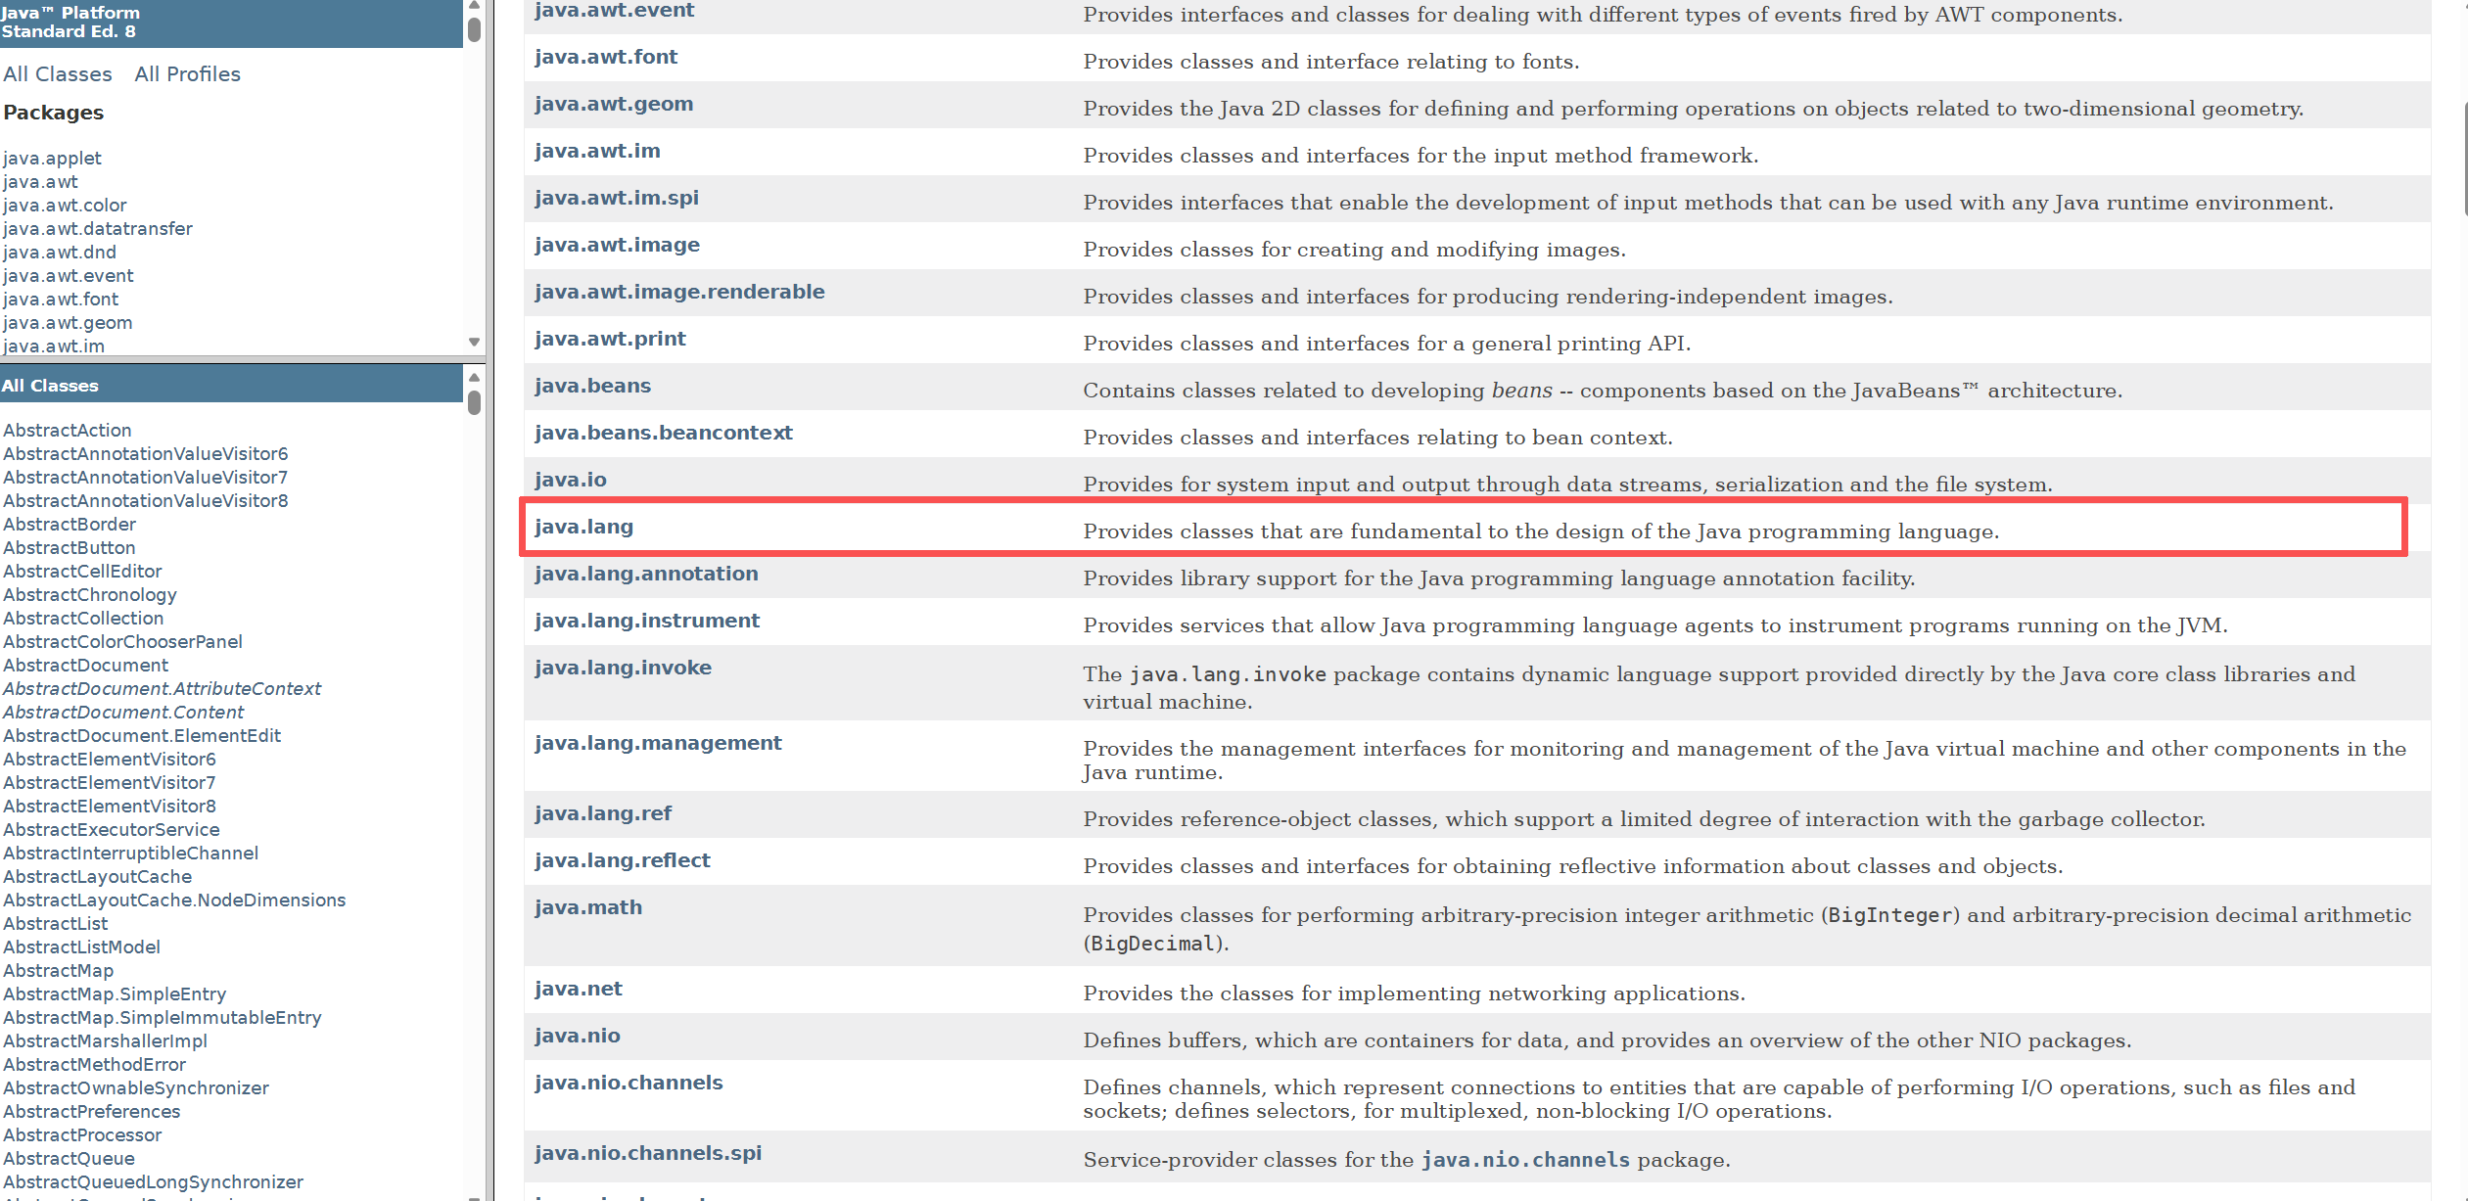Image resolution: width=2468 pixels, height=1201 pixels.
Task: Open java.awt.geom in Packages list
Action: pos(68,323)
